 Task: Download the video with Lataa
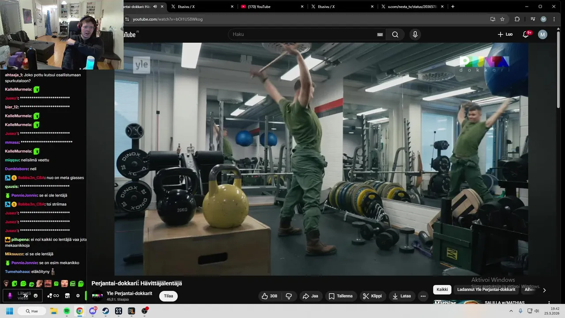click(402, 296)
